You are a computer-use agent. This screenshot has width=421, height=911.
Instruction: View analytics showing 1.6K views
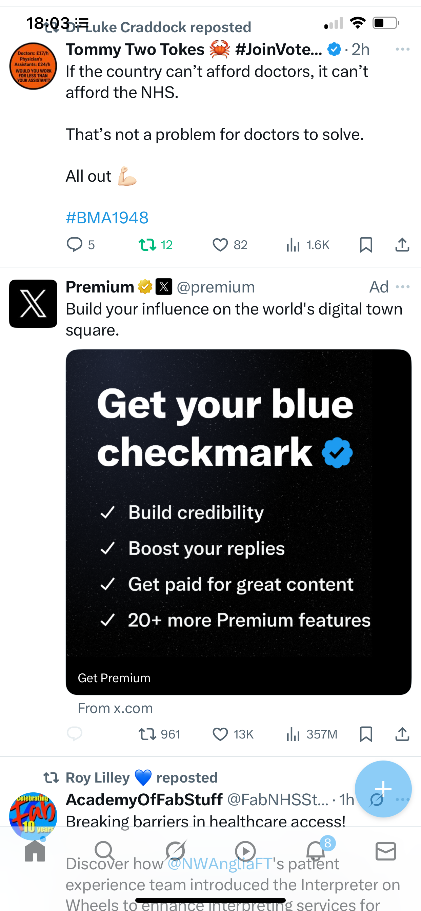[308, 245]
